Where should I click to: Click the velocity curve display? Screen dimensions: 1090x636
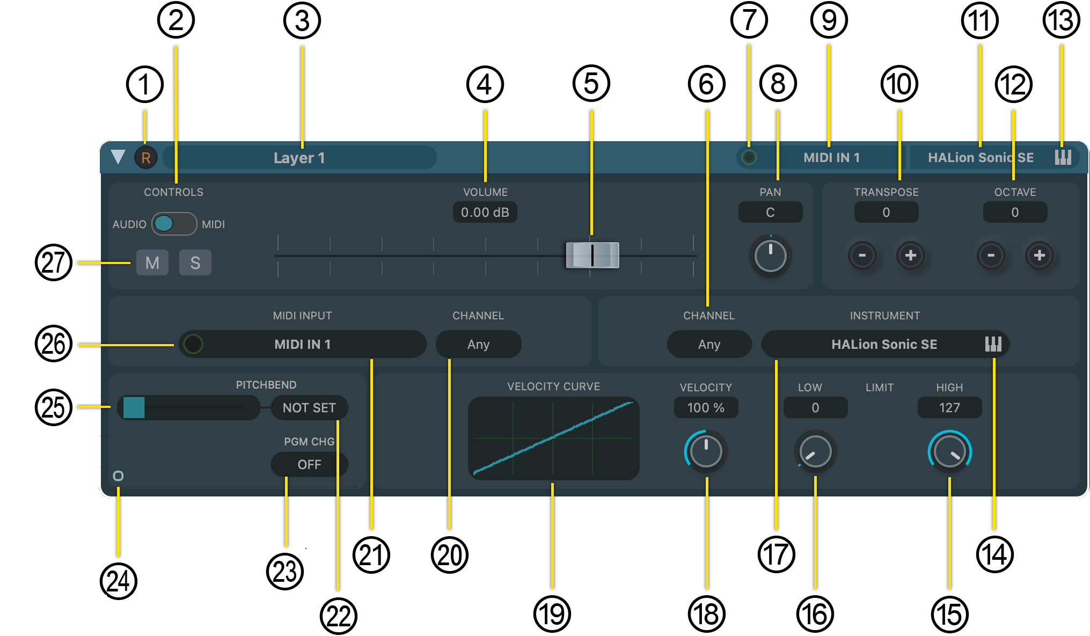coord(553,438)
